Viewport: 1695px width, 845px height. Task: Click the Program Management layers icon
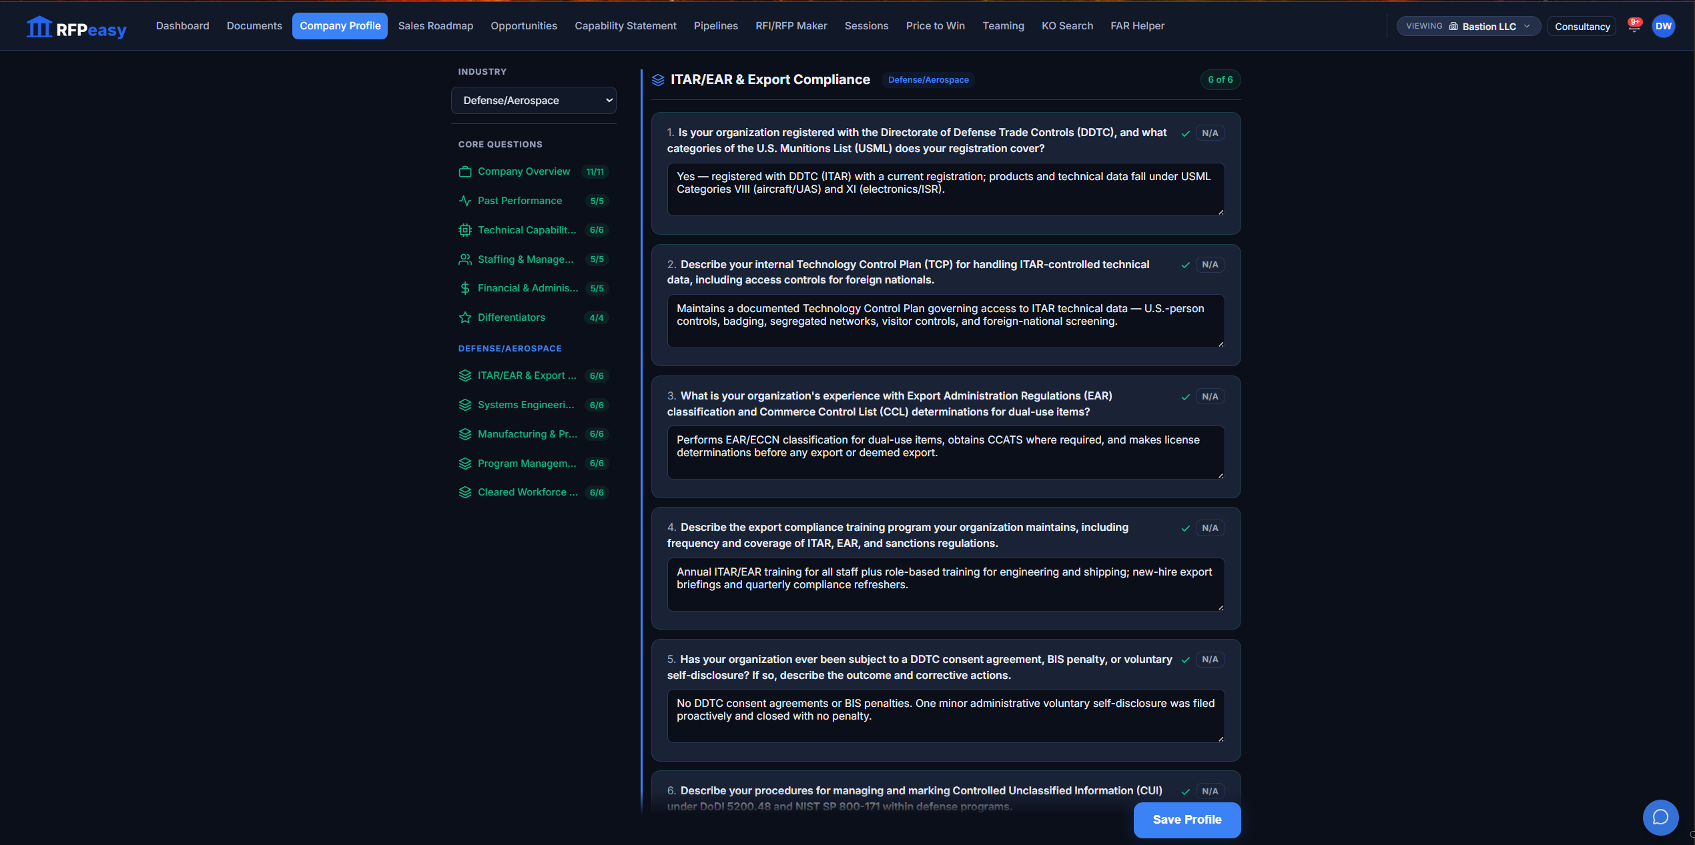tap(465, 464)
